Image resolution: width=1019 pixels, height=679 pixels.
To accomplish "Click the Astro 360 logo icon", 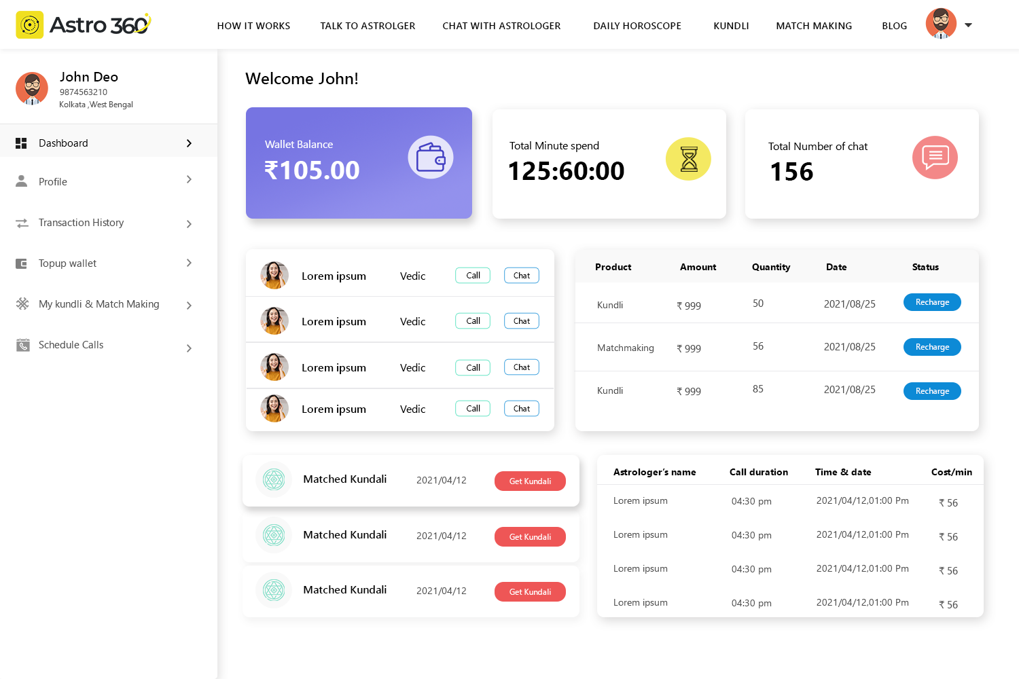I will pyautogui.click(x=30, y=25).
